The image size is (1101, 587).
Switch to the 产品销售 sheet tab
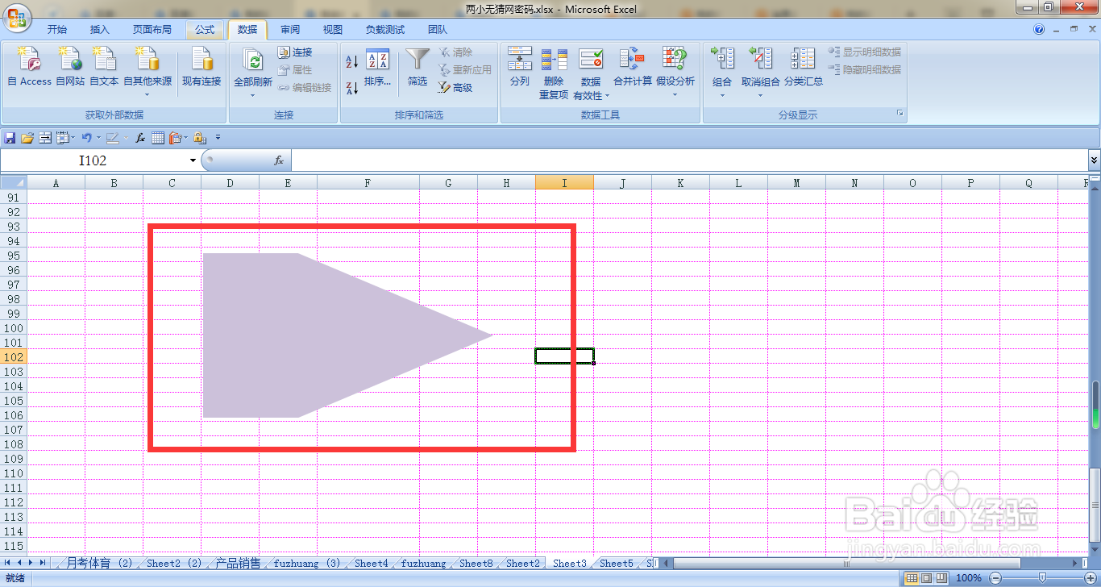coord(238,564)
